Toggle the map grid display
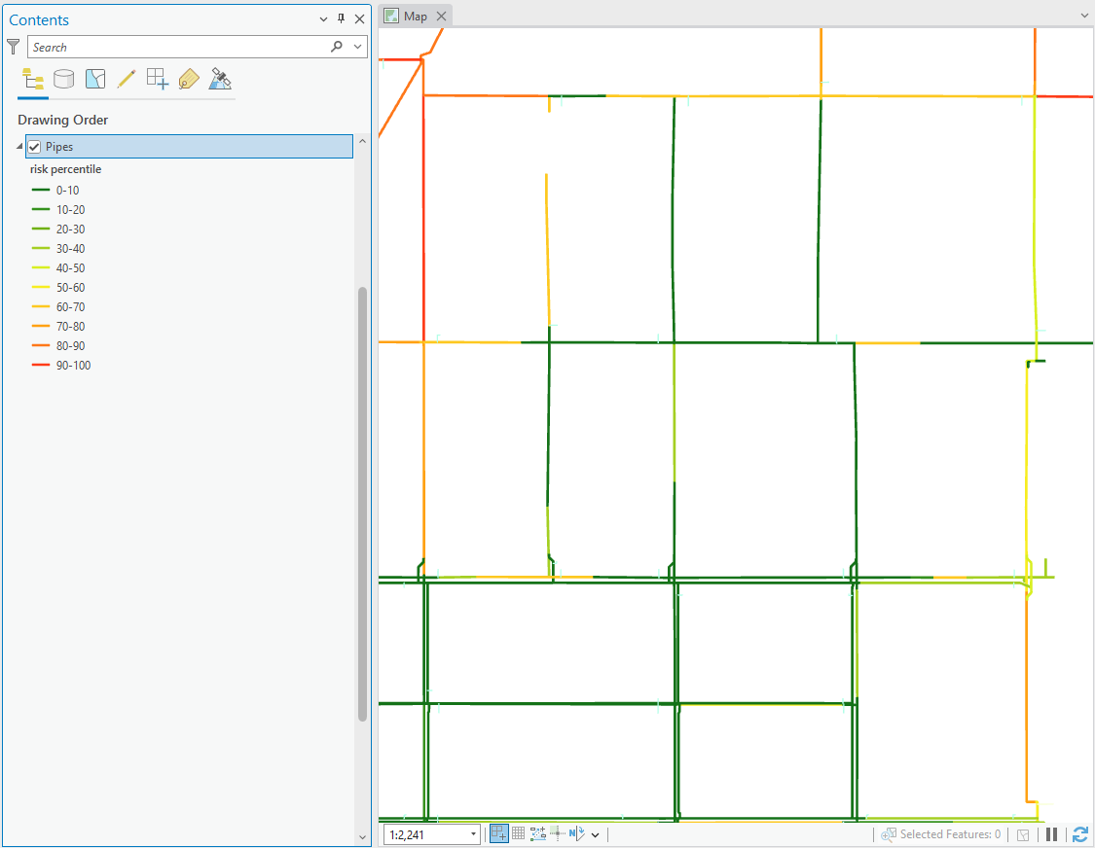 tap(519, 833)
